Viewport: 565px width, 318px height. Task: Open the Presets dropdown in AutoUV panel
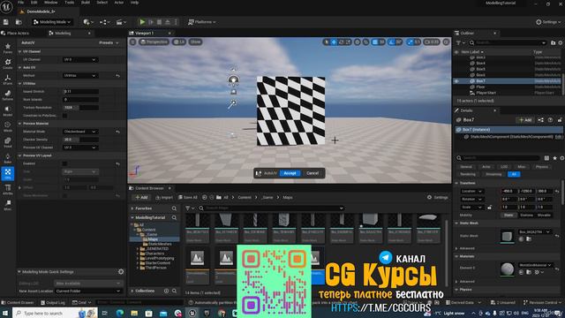(109, 42)
